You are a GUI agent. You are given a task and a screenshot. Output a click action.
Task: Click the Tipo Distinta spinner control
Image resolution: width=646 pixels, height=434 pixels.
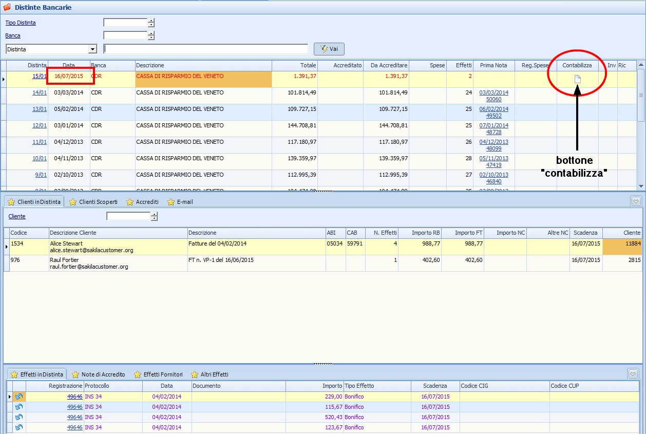pos(151,23)
